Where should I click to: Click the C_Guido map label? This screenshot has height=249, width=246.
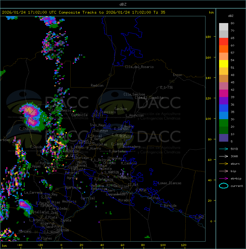tap(36, 147)
